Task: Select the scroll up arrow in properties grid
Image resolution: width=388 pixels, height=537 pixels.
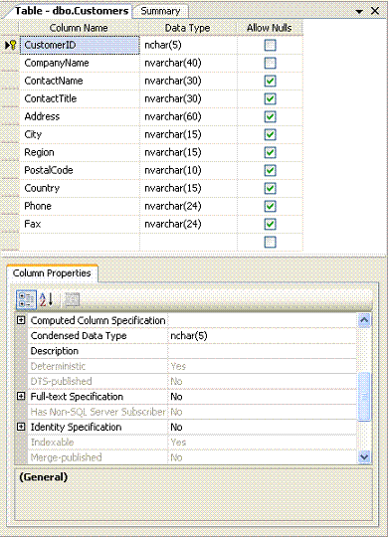Action: click(364, 320)
